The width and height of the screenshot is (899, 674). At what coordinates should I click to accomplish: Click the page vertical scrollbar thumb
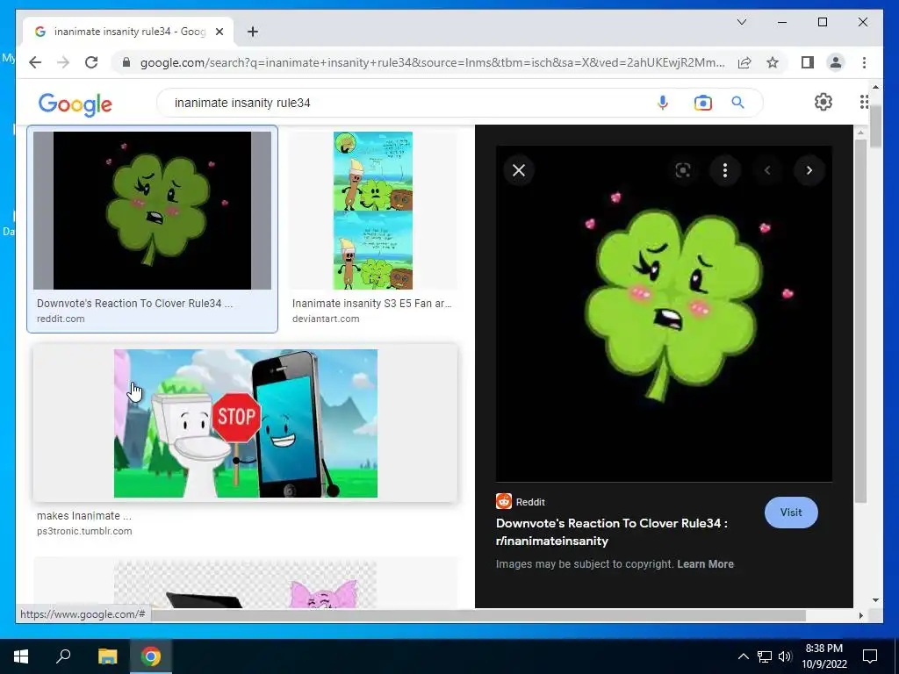pos(875,126)
